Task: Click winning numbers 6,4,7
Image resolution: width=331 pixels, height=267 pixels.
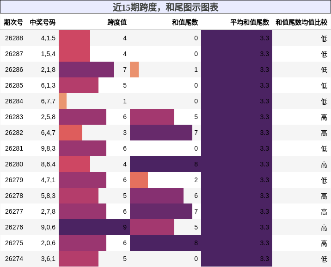Action: [x=48, y=133]
